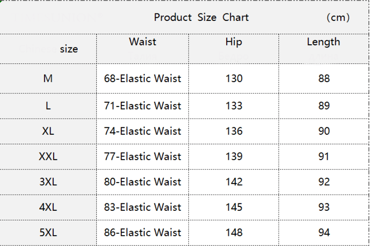Click the (cm) unit label
The height and width of the screenshot is (246, 370).
pyautogui.click(x=338, y=18)
